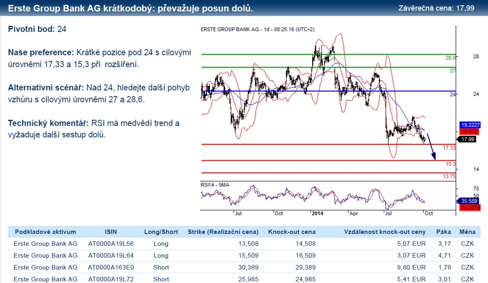The width and height of the screenshot is (488, 283).
Task: Select the red 34.3378 RSI value tag
Action: (x=470, y=207)
